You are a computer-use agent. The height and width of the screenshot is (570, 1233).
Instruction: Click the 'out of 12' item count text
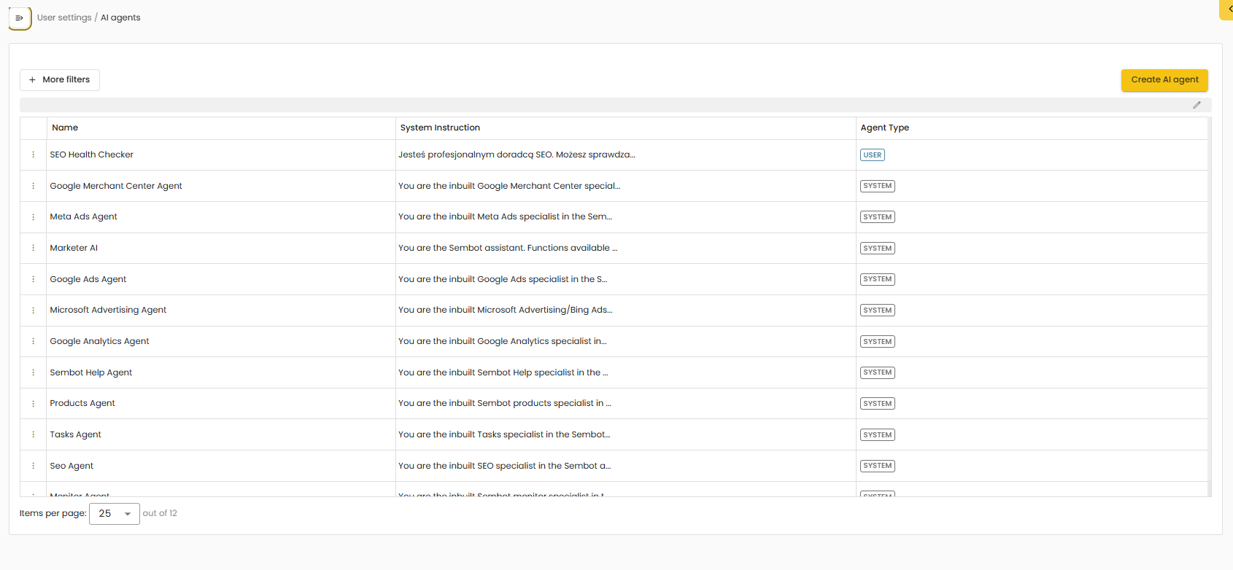click(x=160, y=513)
